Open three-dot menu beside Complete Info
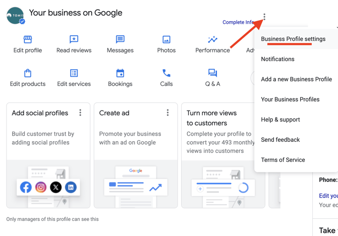This screenshot has width=338, height=236. (264, 17)
